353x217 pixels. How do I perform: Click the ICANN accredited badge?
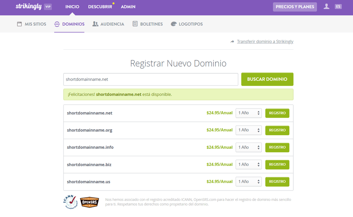tap(70, 202)
